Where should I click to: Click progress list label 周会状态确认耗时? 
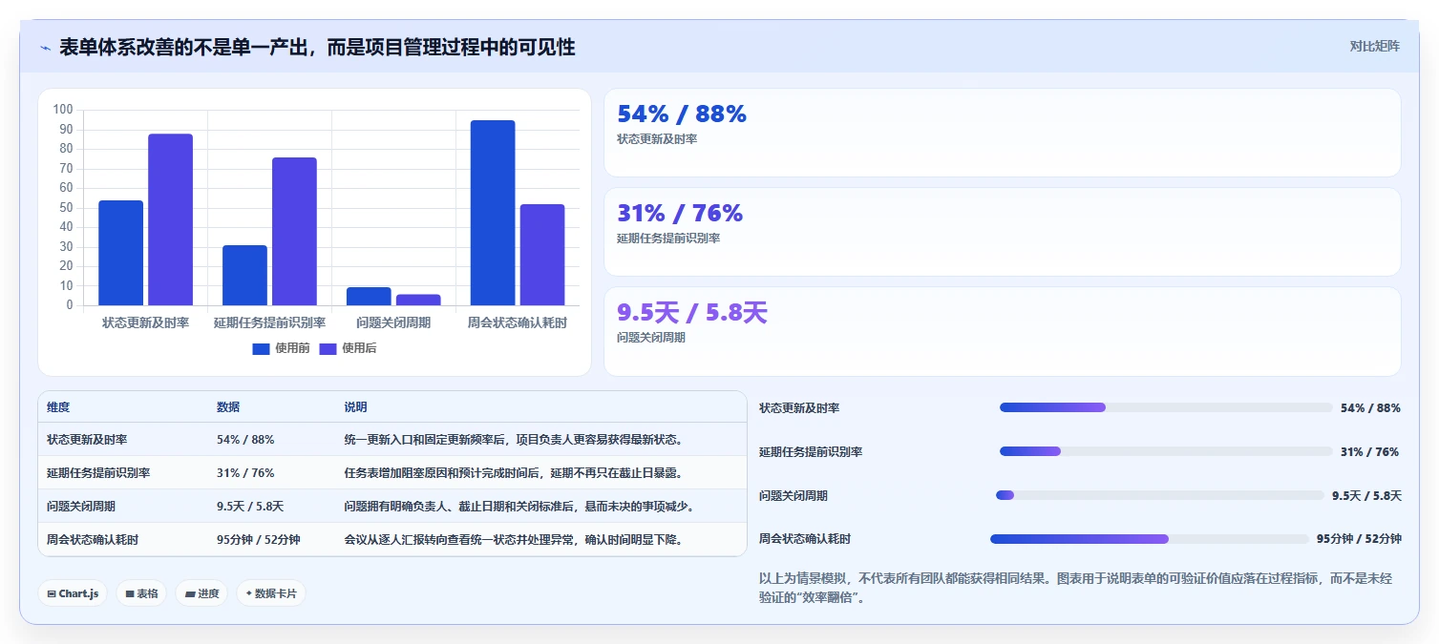[805, 539]
